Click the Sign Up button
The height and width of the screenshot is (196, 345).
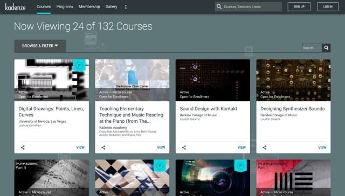pos(299,6)
